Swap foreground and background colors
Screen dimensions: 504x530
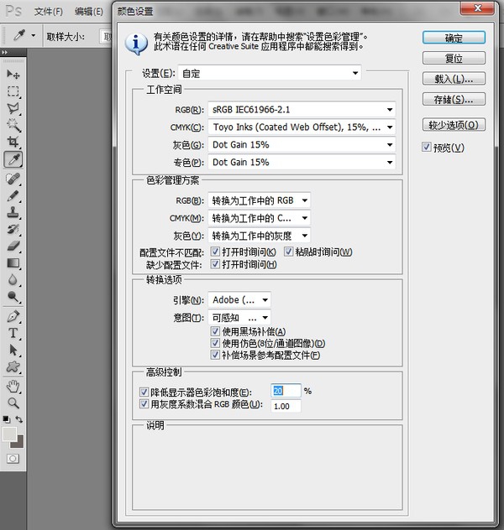(19, 419)
